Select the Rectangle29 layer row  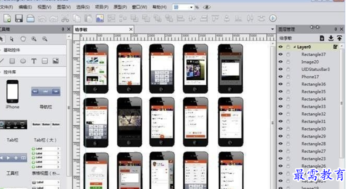(x=308, y=136)
